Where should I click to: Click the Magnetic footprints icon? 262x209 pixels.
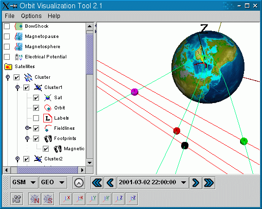click(x=57, y=149)
